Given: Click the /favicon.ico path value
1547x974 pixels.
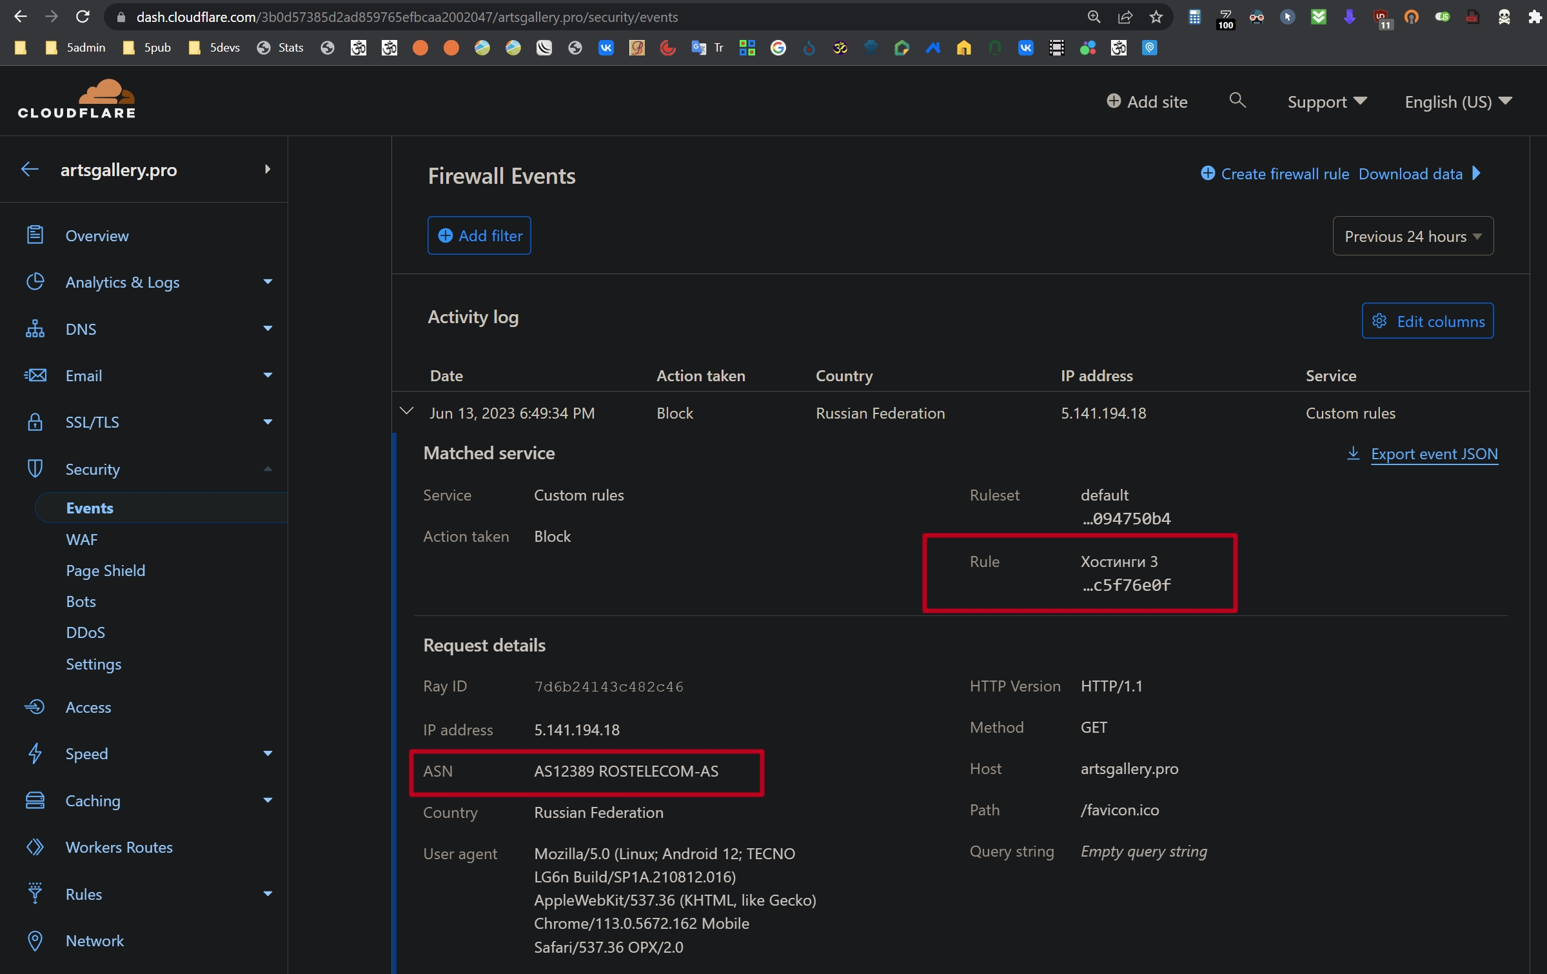Looking at the screenshot, I should coord(1120,810).
